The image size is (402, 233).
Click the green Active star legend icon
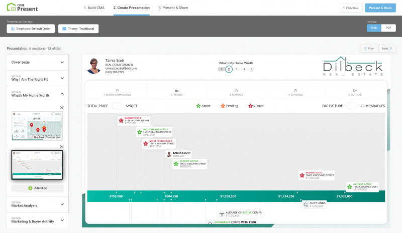click(x=198, y=106)
